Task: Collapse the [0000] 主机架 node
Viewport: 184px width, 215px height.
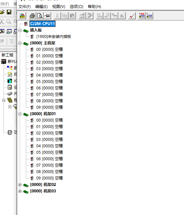Action: coord(20,43)
